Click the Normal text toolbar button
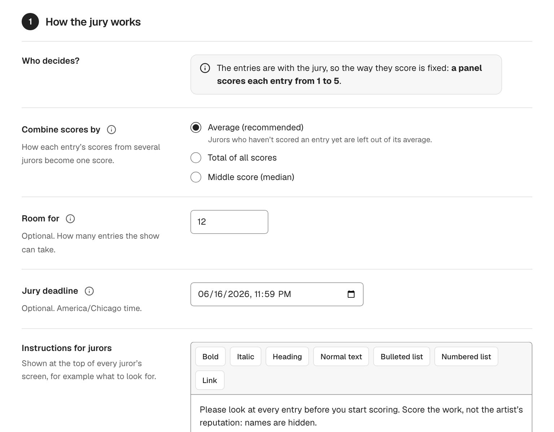This screenshot has height=432, width=554. tap(341, 356)
